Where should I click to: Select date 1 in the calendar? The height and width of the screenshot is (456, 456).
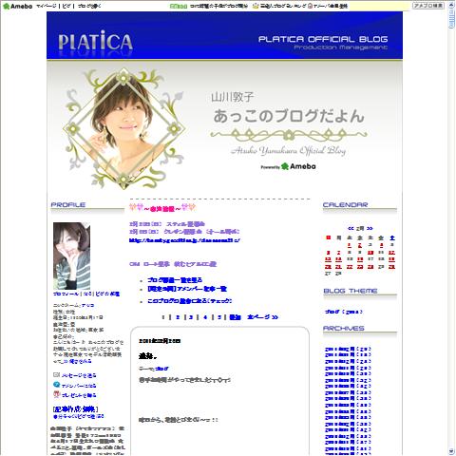(349, 245)
